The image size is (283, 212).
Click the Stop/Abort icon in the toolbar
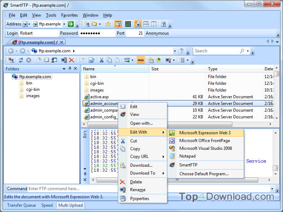tap(29, 60)
